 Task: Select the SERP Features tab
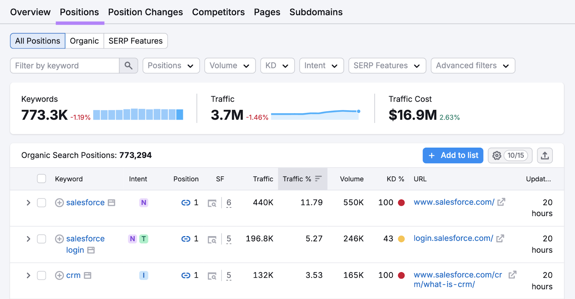(135, 41)
